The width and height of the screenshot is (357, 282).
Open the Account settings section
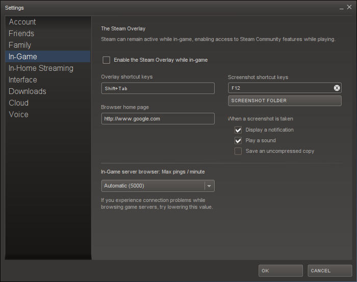(48, 22)
